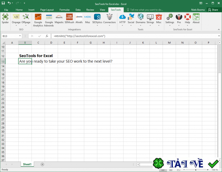Expand the Offpage dropdown arrow
This screenshot has width=222, height=172.
click(x=26, y=25)
